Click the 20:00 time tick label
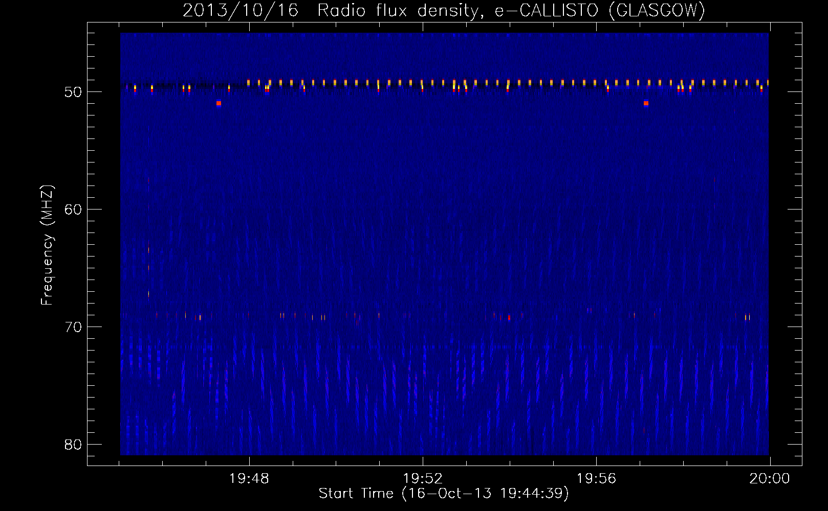 [x=770, y=479]
